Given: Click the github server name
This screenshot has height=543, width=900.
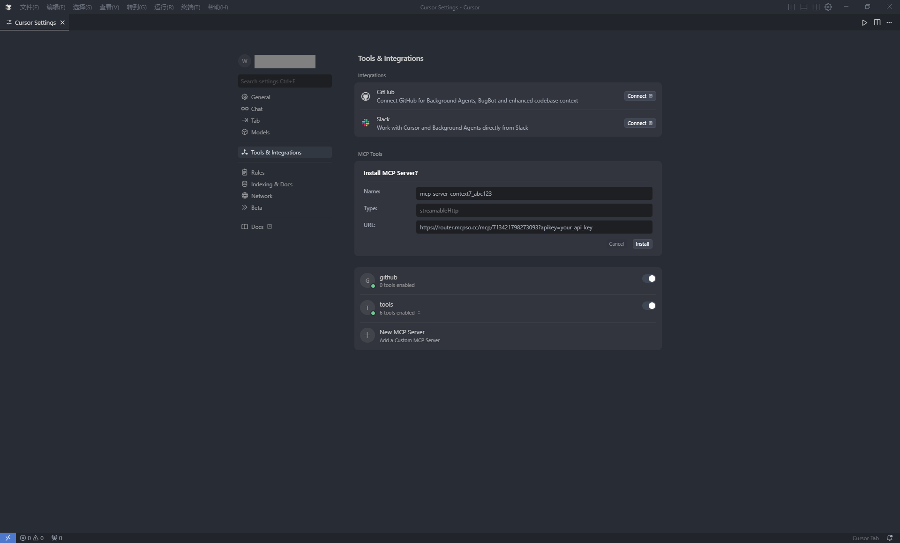Looking at the screenshot, I should coord(388,277).
